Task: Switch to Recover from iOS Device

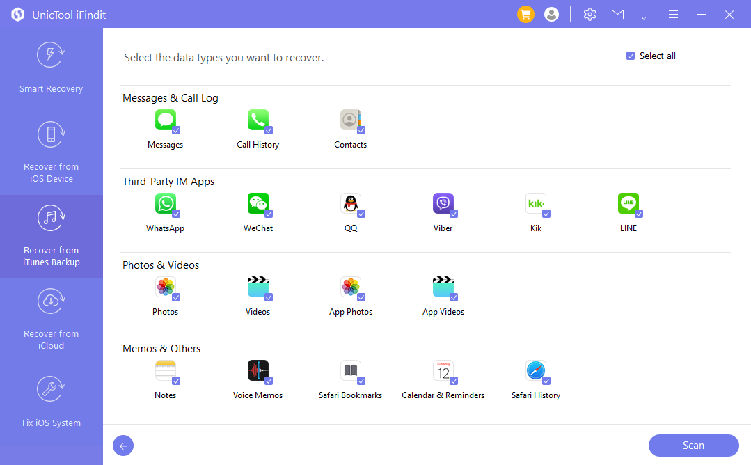Action: (x=52, y=152)
